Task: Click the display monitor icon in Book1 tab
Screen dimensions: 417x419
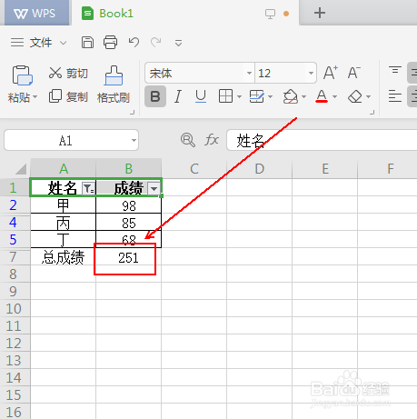Action: click(270, 14)
